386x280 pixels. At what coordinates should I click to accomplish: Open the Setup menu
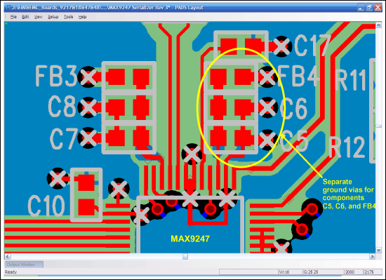(53, 17)
